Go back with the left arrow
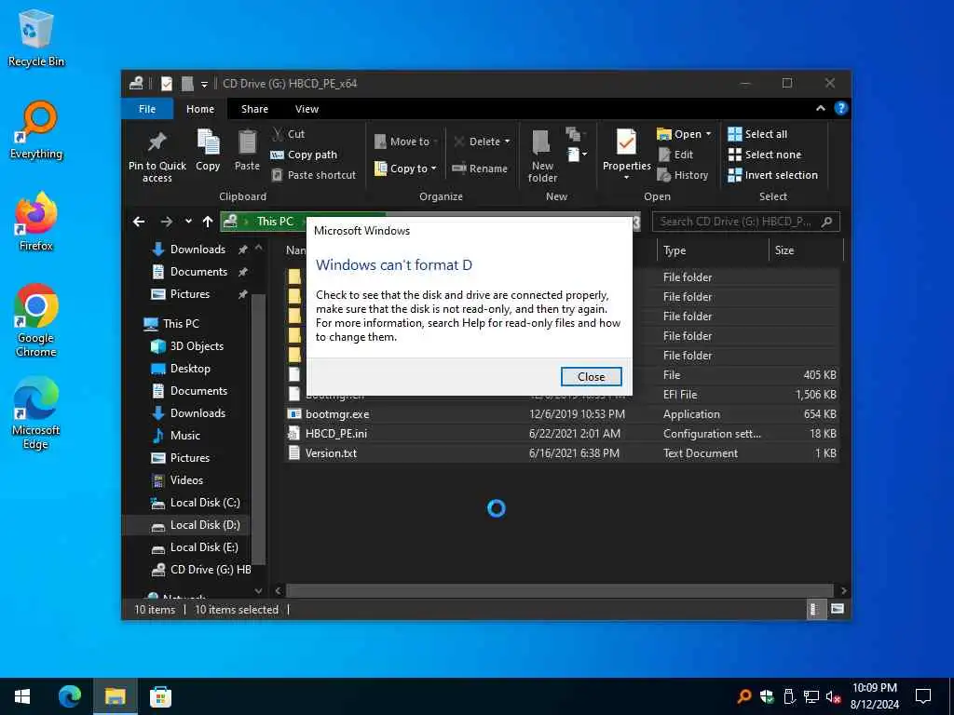Image resolution: width=954 pixels, height=715 pixels. click(x=139, y=222)
